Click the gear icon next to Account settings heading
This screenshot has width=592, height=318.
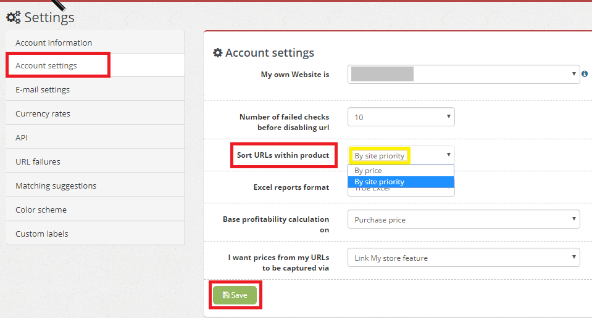pyautogui.click(x=218, y=53)
